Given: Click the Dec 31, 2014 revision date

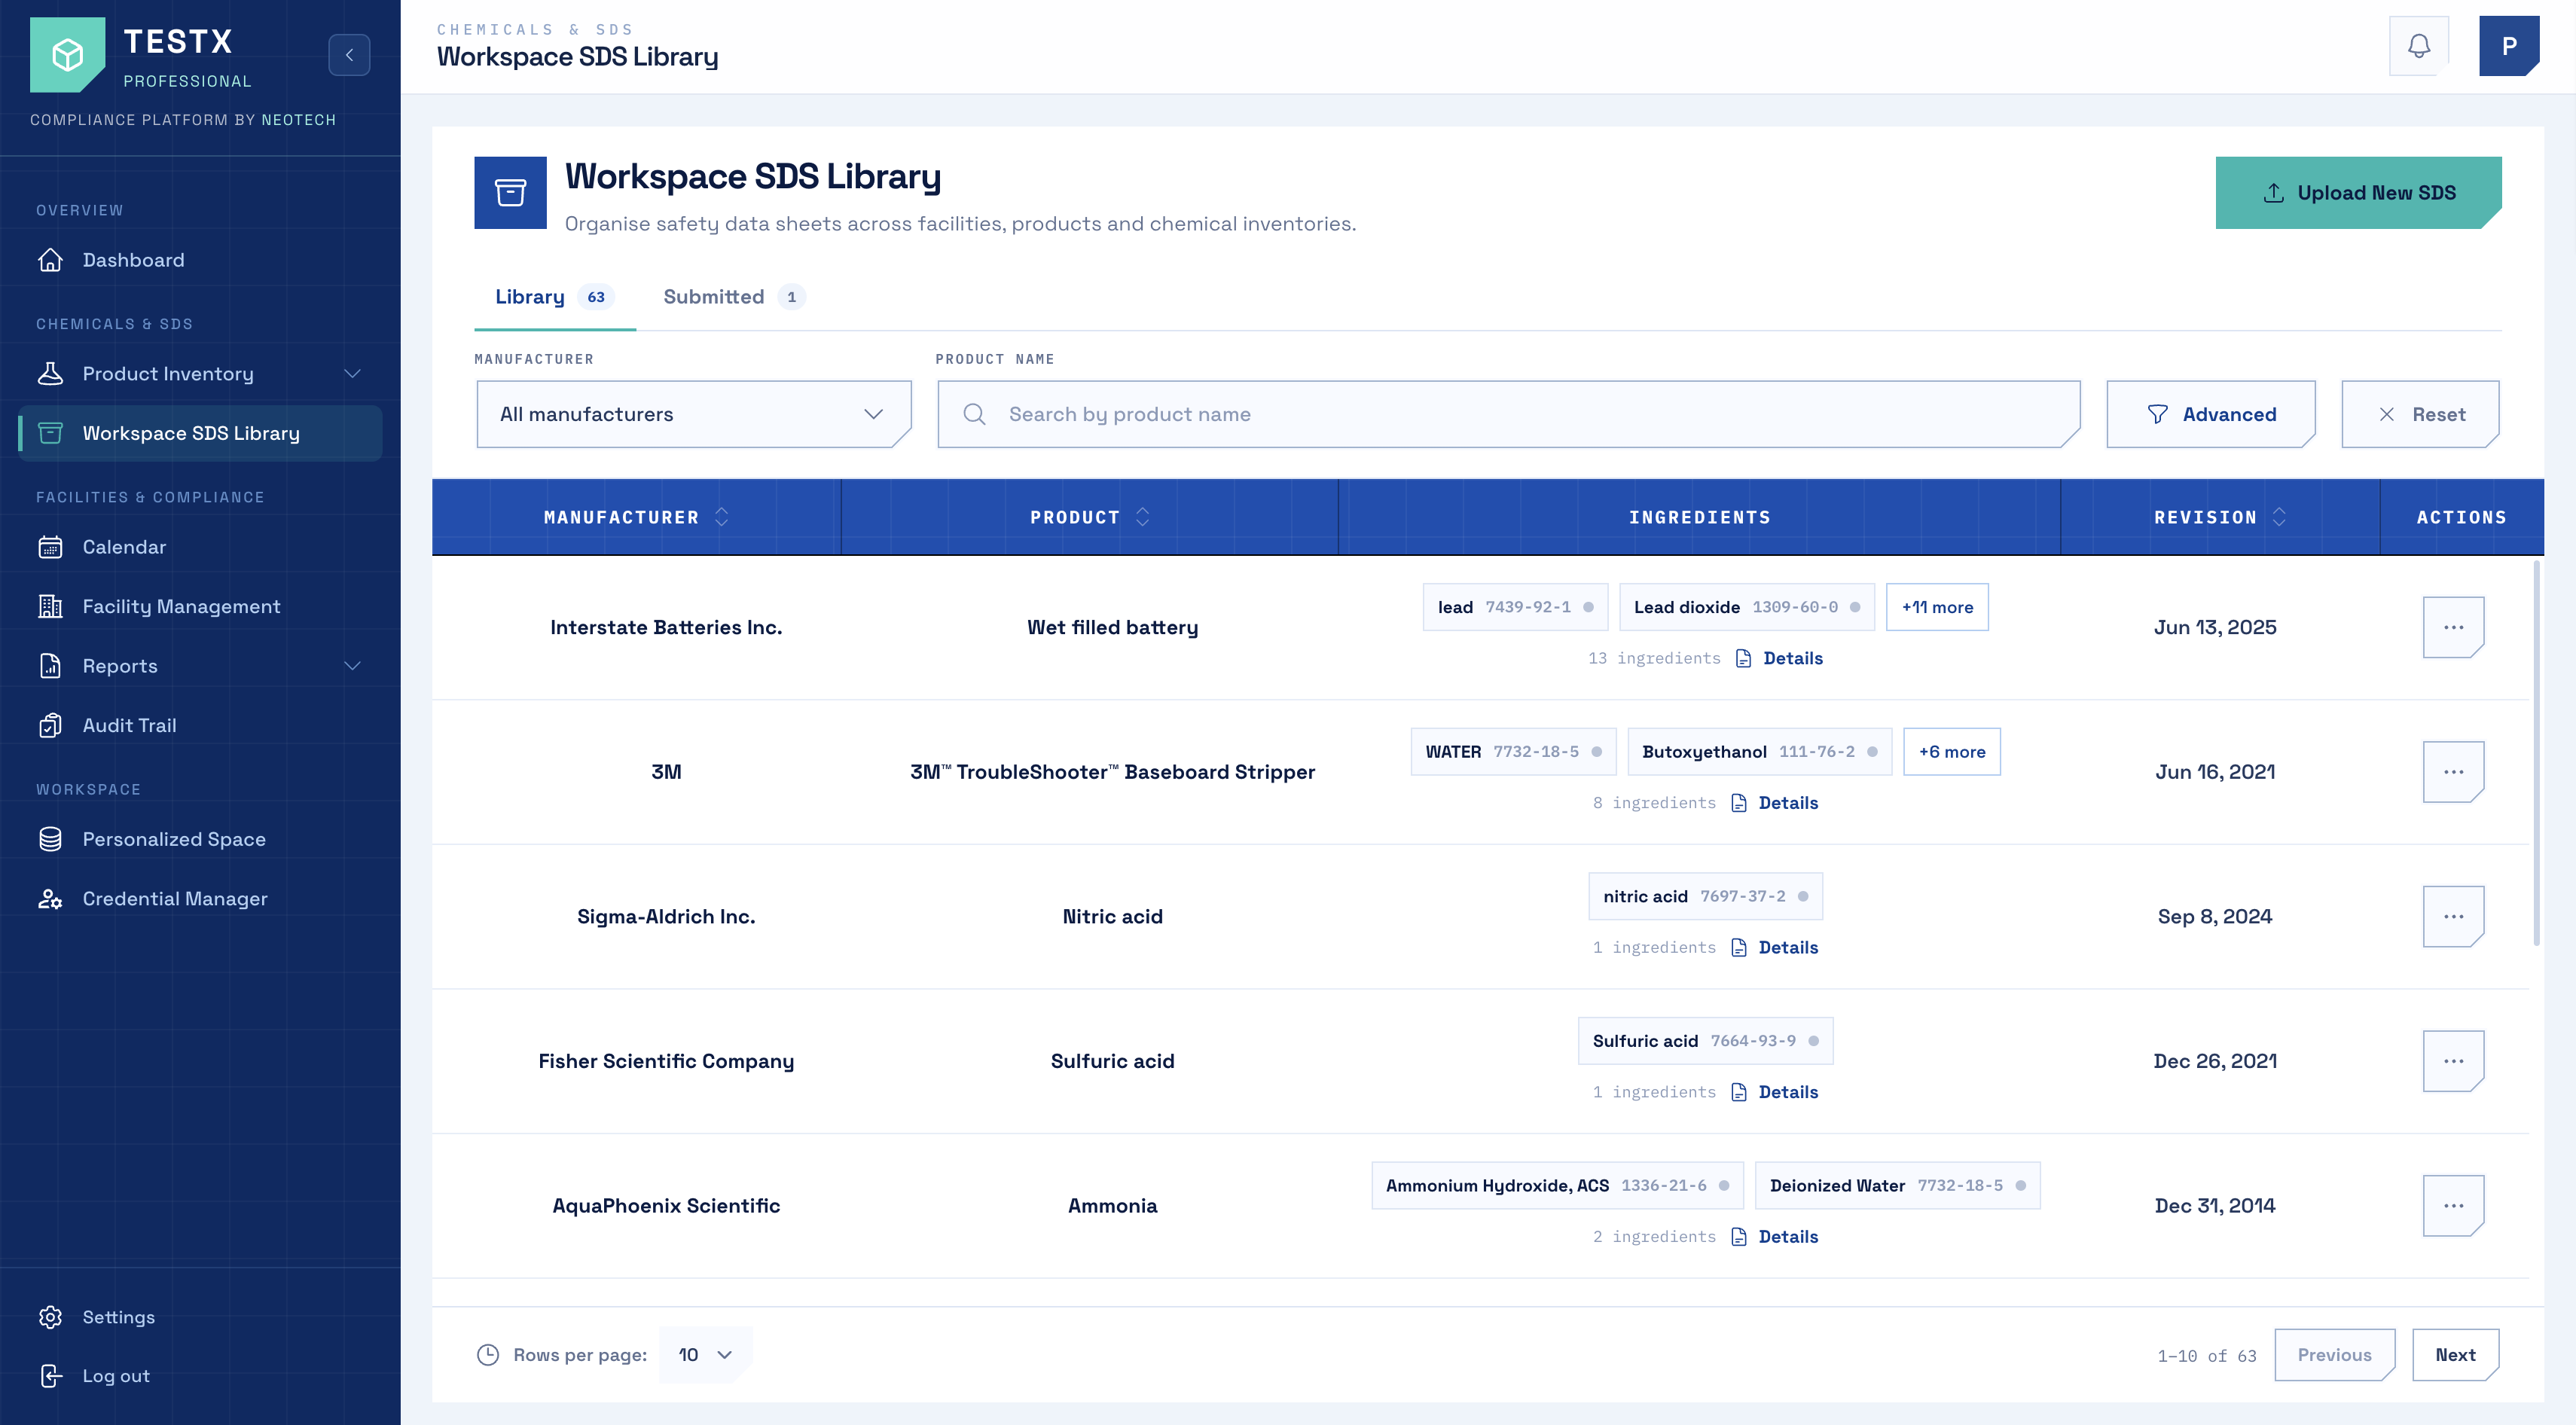Looking at the screenshot, I should (2214, 1206).
